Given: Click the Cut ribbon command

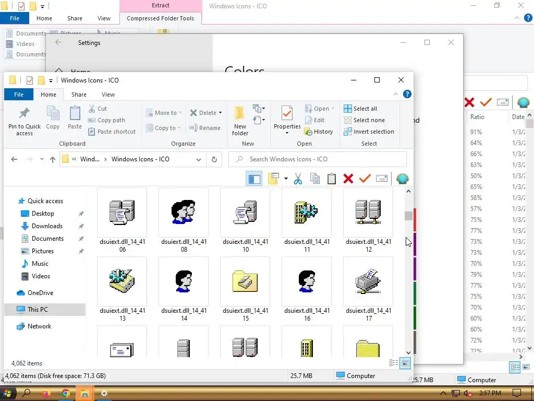Looking at the screenshot, I should (x=98, y=109).
